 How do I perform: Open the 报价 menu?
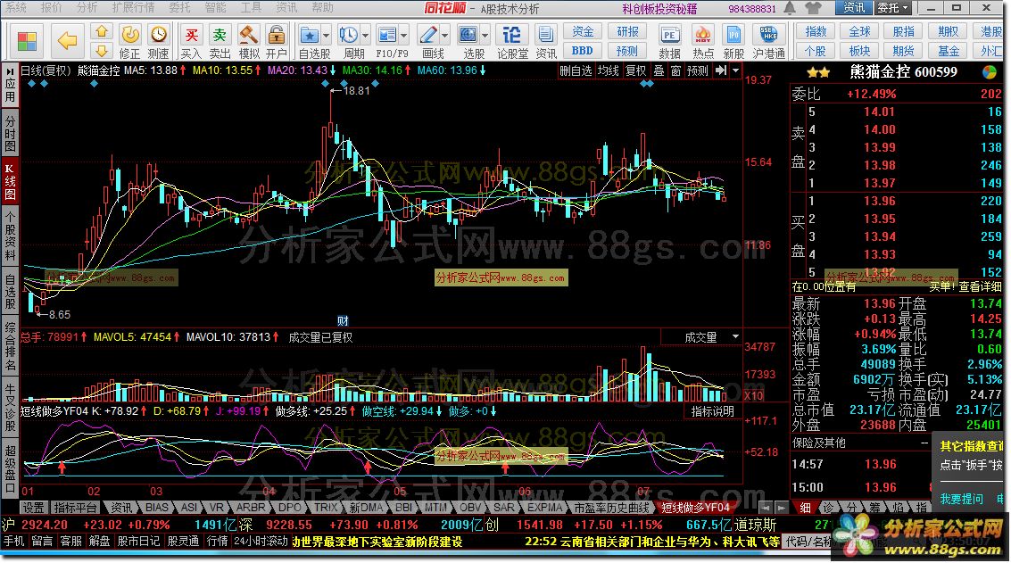(x=52, y=7)
